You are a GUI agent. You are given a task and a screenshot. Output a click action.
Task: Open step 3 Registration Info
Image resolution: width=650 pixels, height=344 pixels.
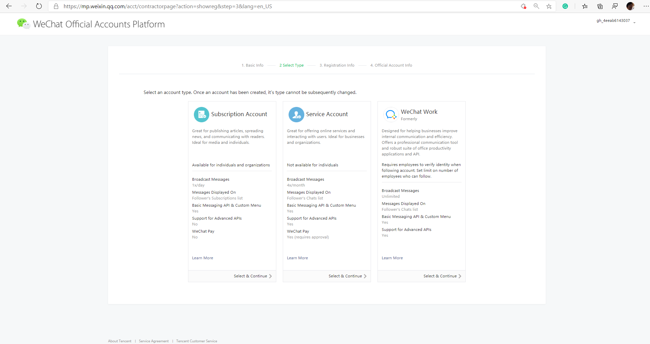(337, 65)
